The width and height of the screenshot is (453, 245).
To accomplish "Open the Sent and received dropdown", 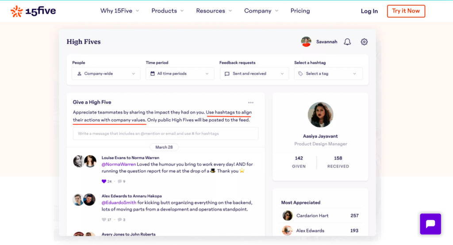I will tap(254, 73).
